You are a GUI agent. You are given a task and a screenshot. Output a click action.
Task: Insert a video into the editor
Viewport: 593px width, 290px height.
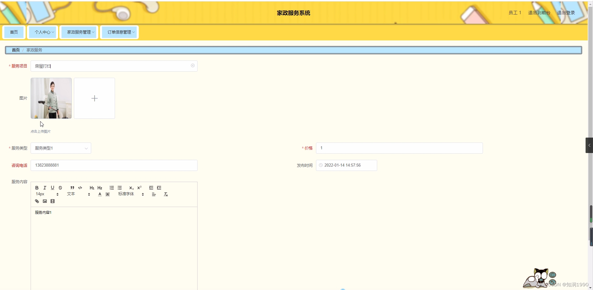tap(53, 201)
